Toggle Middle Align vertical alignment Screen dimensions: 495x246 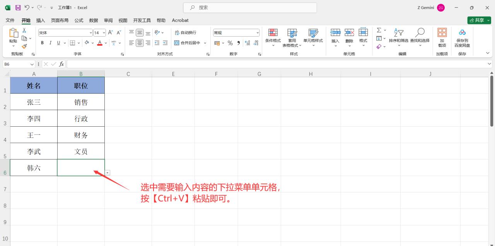[140, 32]
